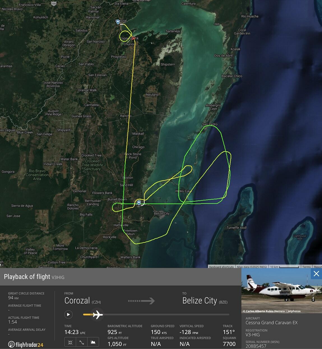322x349 pixels.
Task: Click the flightradar24 logo
Action: pos(26,344)
